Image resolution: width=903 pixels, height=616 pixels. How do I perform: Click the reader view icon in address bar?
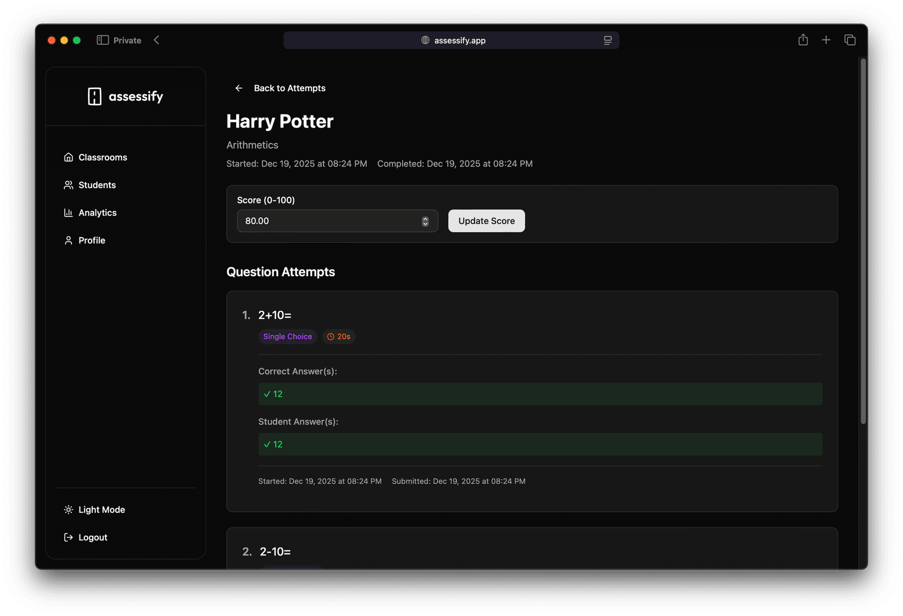tap(608, 40)
